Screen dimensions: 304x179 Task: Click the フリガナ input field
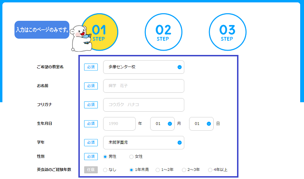(143, 105)
